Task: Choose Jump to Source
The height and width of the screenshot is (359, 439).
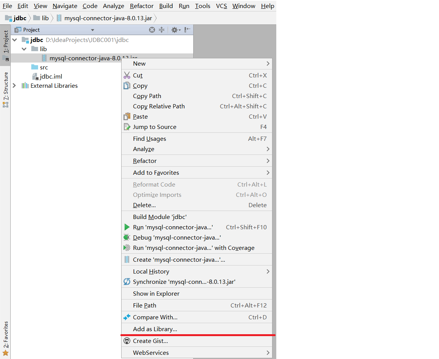Action: [x=155, y=127]
